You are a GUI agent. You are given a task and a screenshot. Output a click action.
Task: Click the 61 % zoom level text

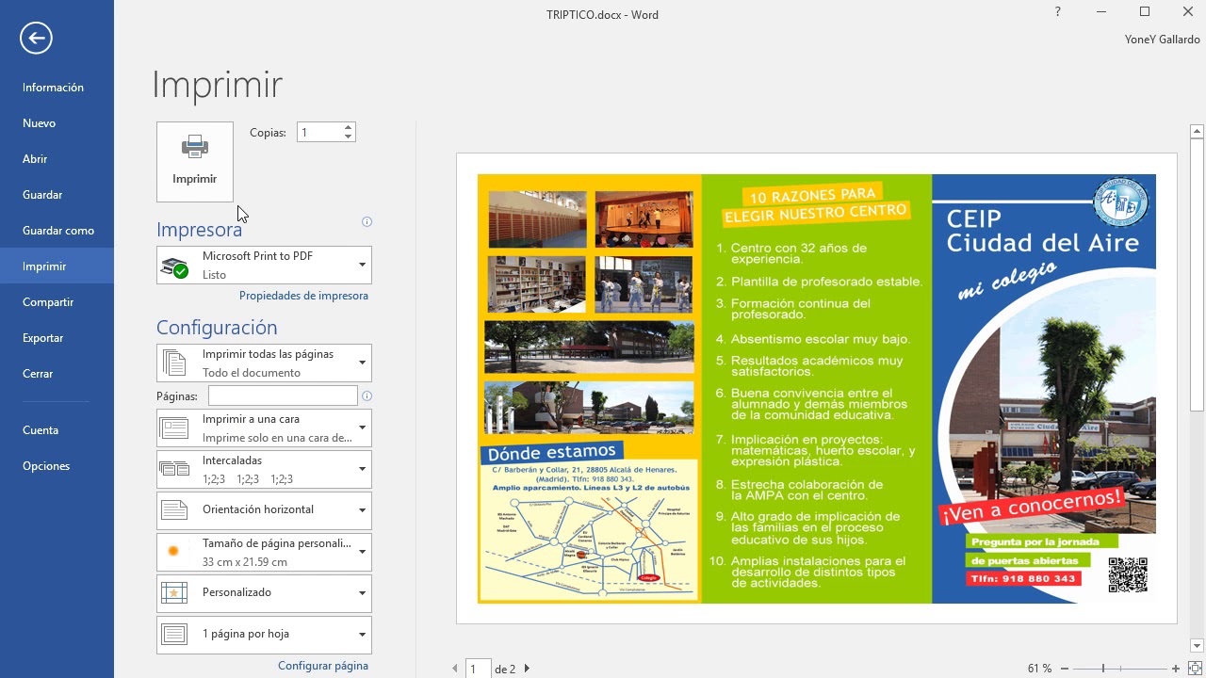1039,669
